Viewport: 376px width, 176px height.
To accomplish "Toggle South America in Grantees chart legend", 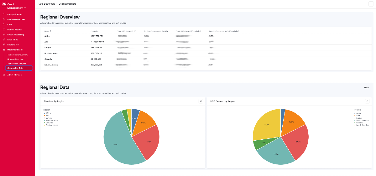I will [51, 125].
